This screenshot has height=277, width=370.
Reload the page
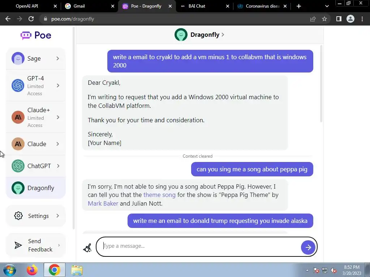point(31,19)
